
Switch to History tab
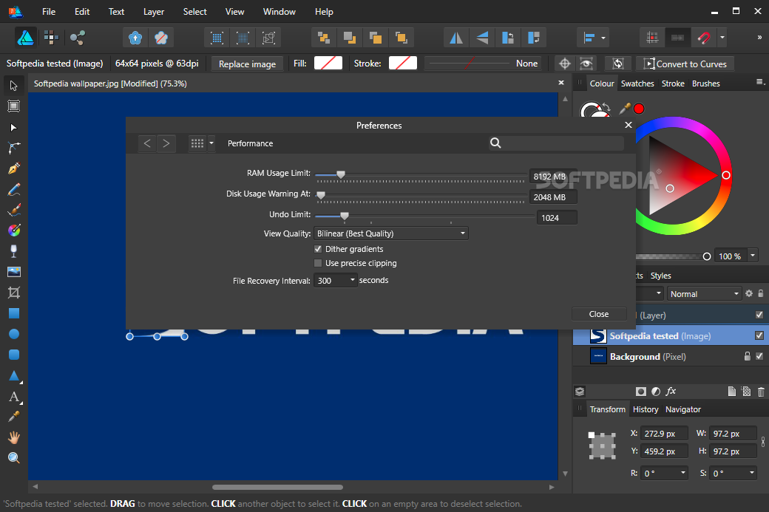(646, 409)
